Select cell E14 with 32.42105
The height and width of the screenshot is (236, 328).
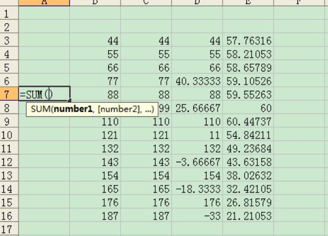pyautogui.click(x=248, y=189)
